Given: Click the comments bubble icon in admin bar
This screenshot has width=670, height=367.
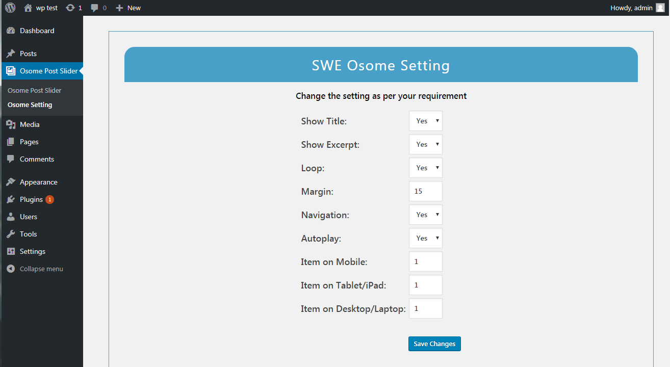Looking at the screenshot, I should [94, 8].
